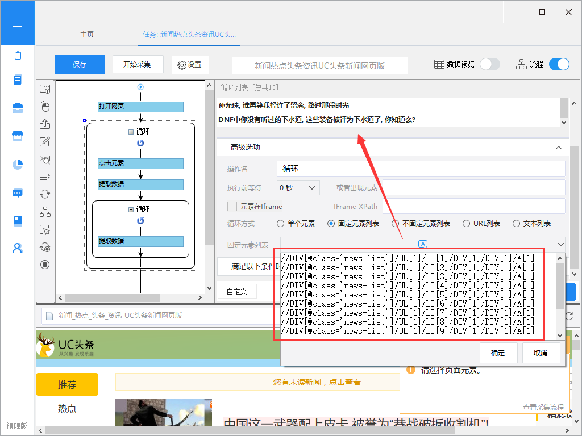This screenshot has width=582, height=436.
Task: Click the loop cycle arrows tool icon
Action: point(45,194)
